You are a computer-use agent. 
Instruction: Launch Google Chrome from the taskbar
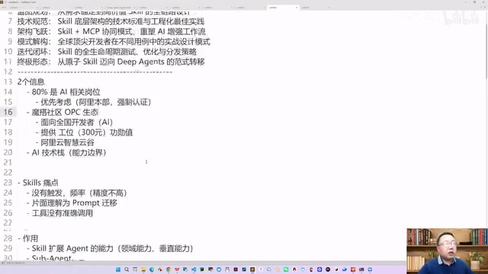pyautogui.click(x=169, y=269)
